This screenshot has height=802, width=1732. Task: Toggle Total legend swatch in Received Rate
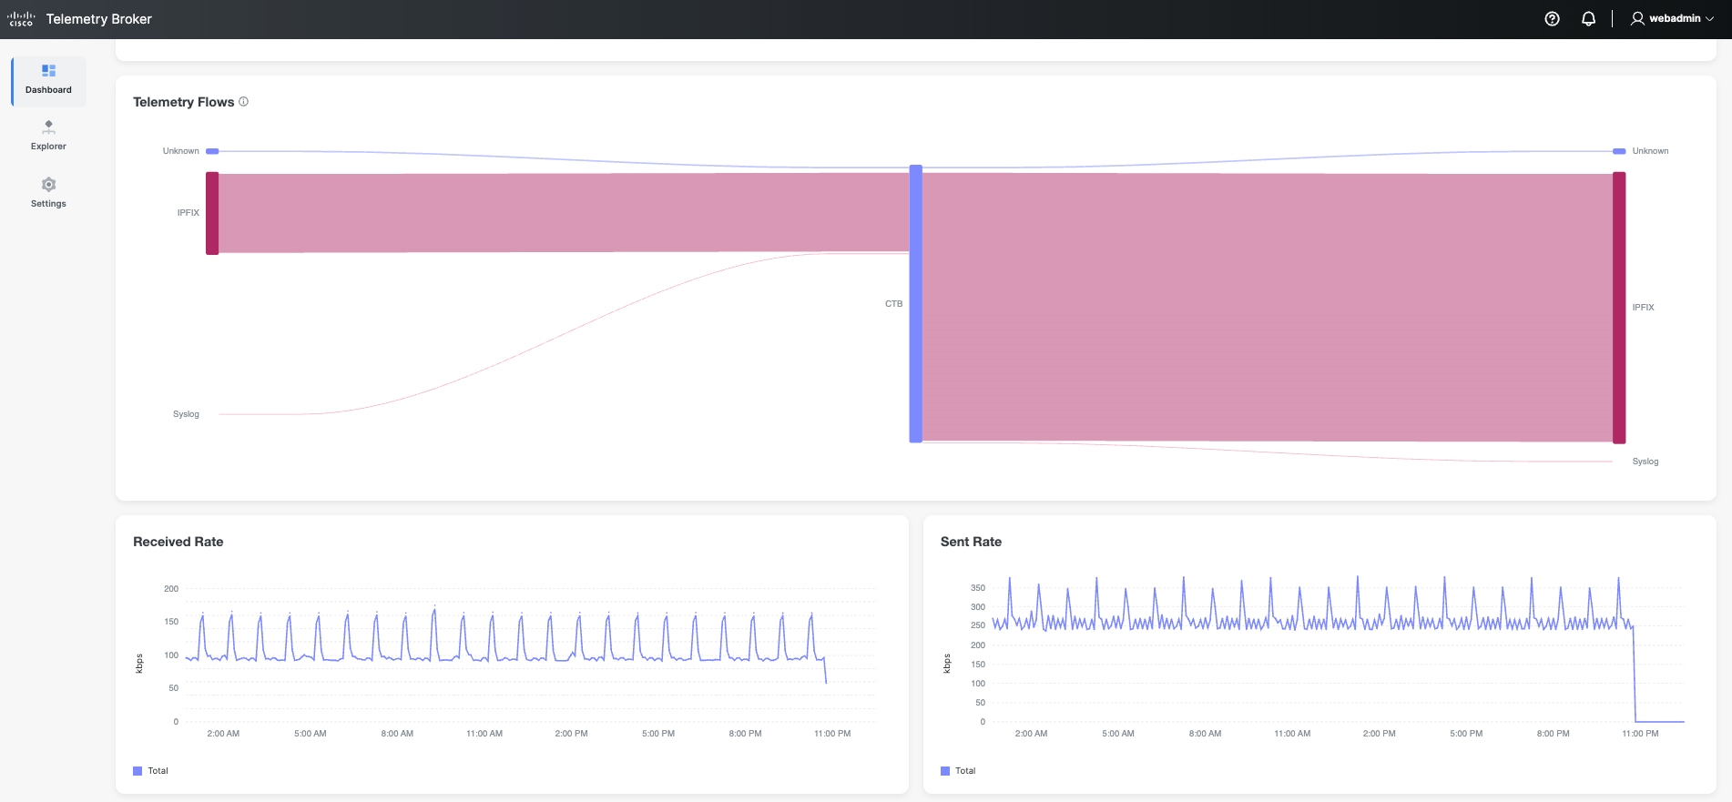pyautogui.click(x=138, y=771)
